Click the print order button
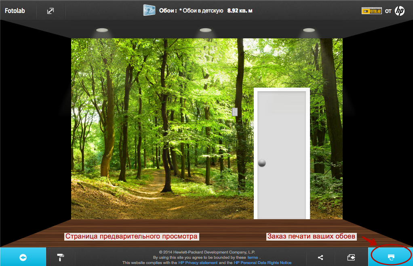 391,257
